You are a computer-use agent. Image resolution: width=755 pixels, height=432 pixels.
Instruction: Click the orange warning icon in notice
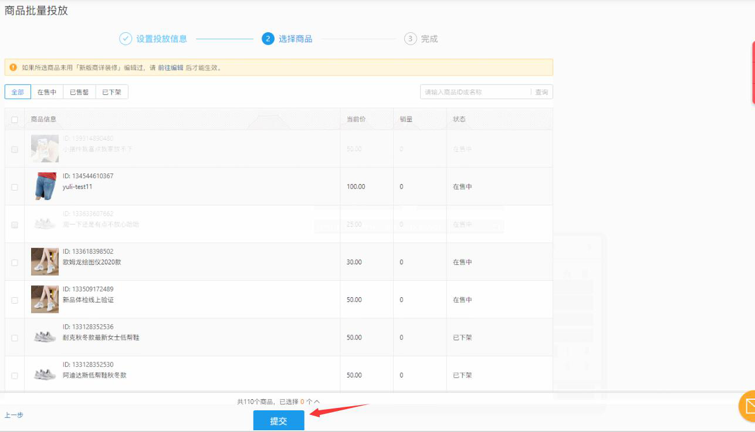coord(13,67)
